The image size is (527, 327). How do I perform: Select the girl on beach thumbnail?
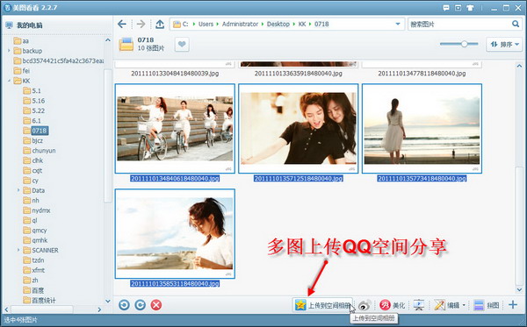pos(422,129)
